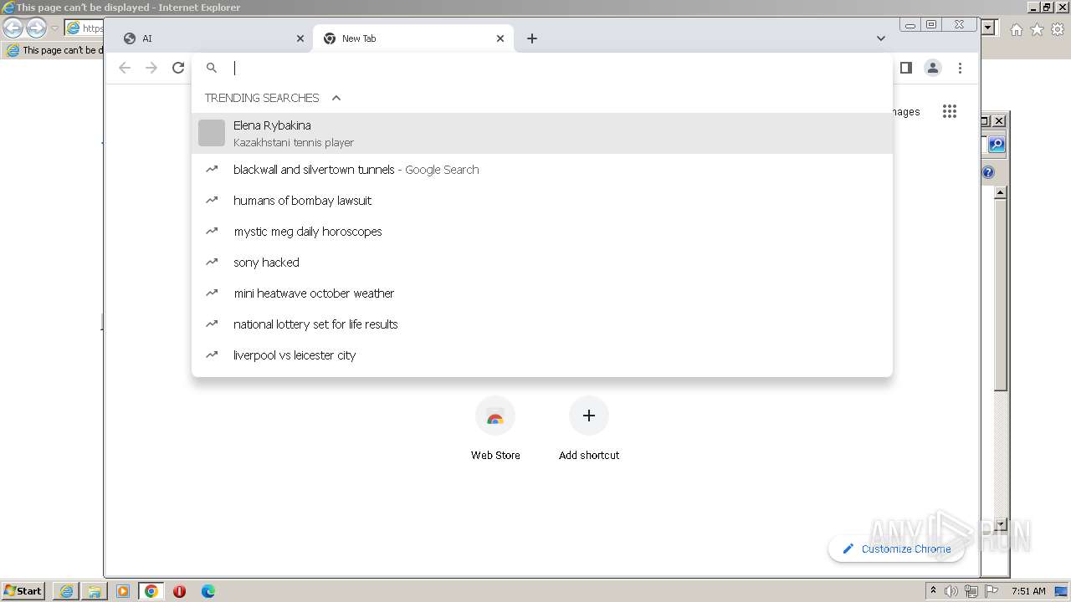Click the trending arrow icon beside sony hacked

tap(212, 262)
